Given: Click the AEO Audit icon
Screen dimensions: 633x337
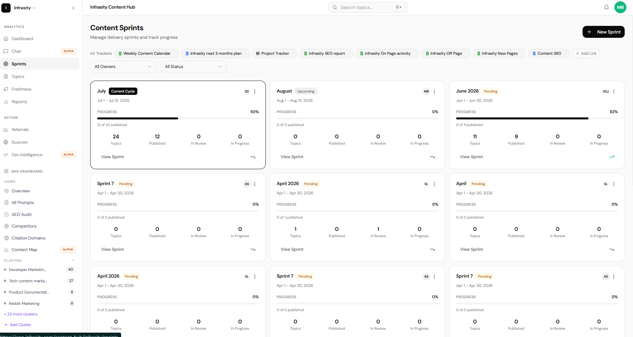Looking at the screenshot, I should [6, 215].
